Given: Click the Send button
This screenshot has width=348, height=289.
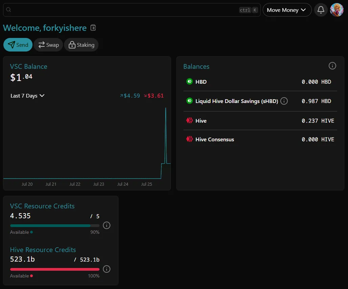Looking at the screenshot, I should (x=18, y=45).
